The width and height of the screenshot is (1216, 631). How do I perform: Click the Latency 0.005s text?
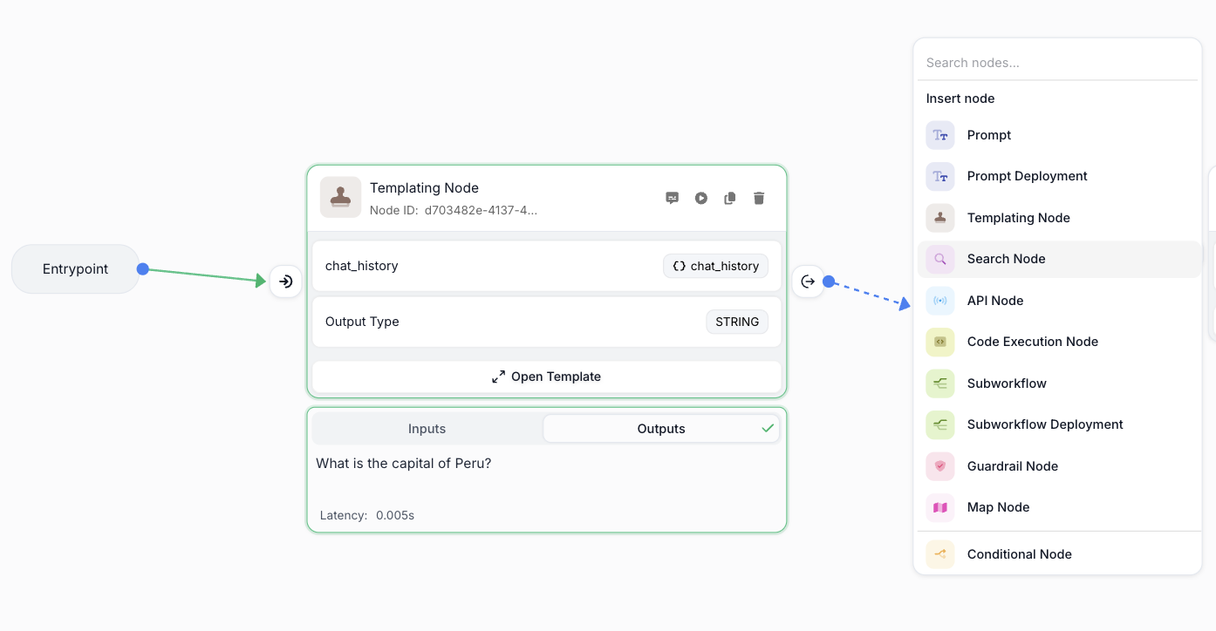click(x=367, y=515)
